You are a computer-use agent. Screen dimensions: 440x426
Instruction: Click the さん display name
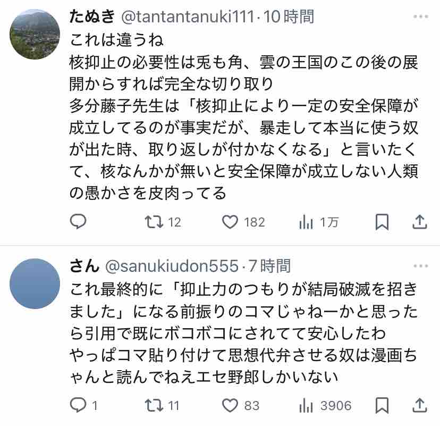point(84,264)
